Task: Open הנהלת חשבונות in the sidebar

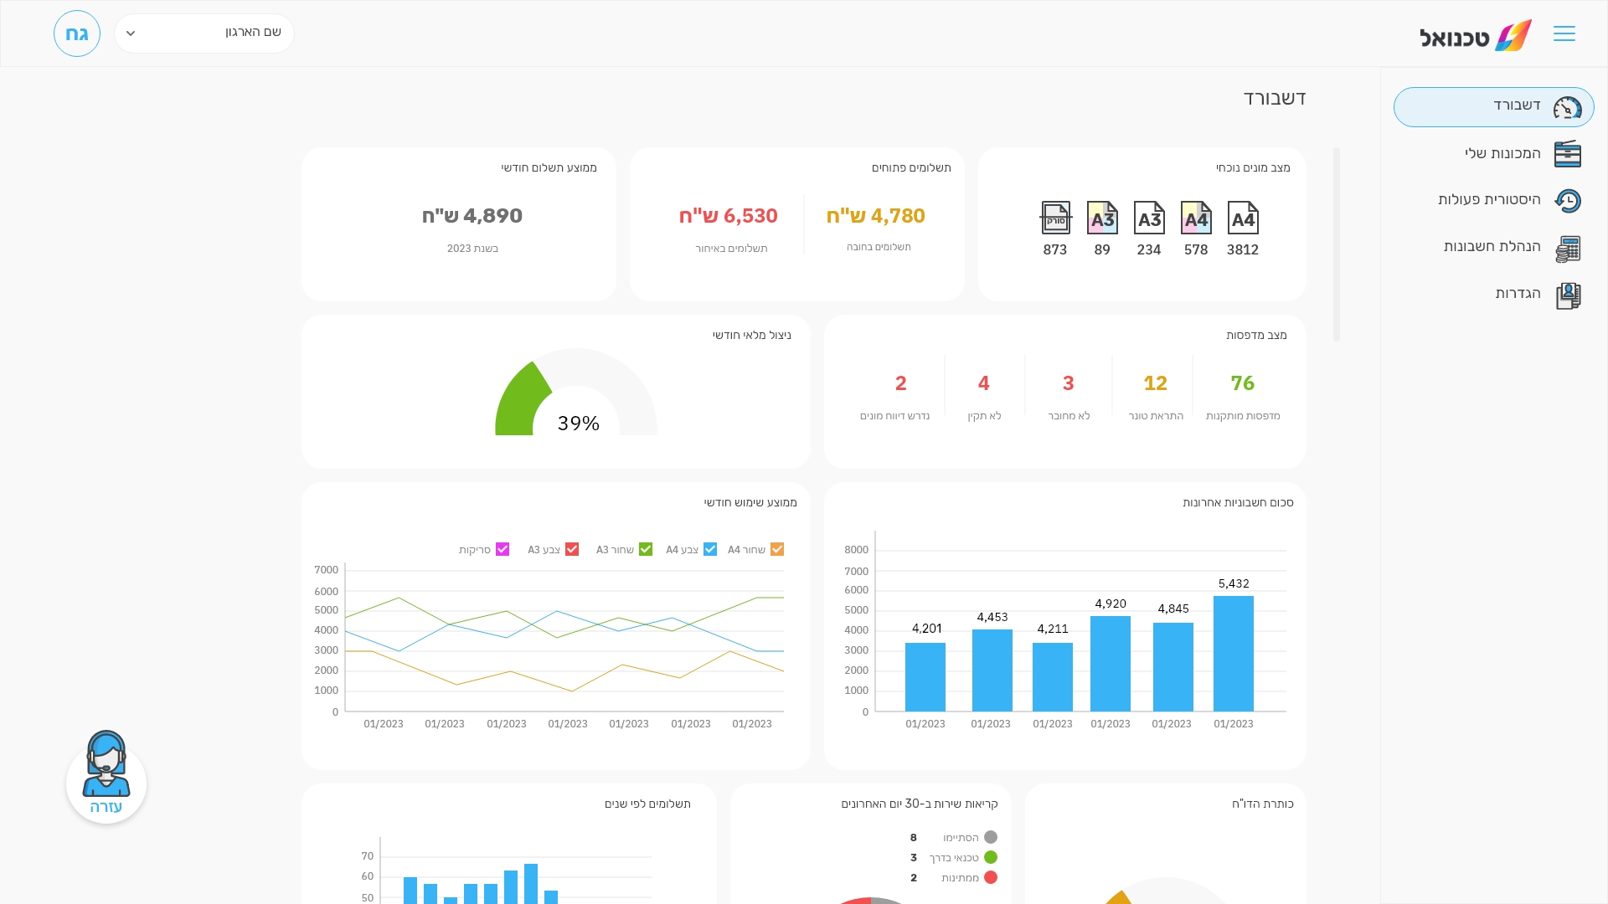Action: pyautogui.click(x=1494, y=248)
